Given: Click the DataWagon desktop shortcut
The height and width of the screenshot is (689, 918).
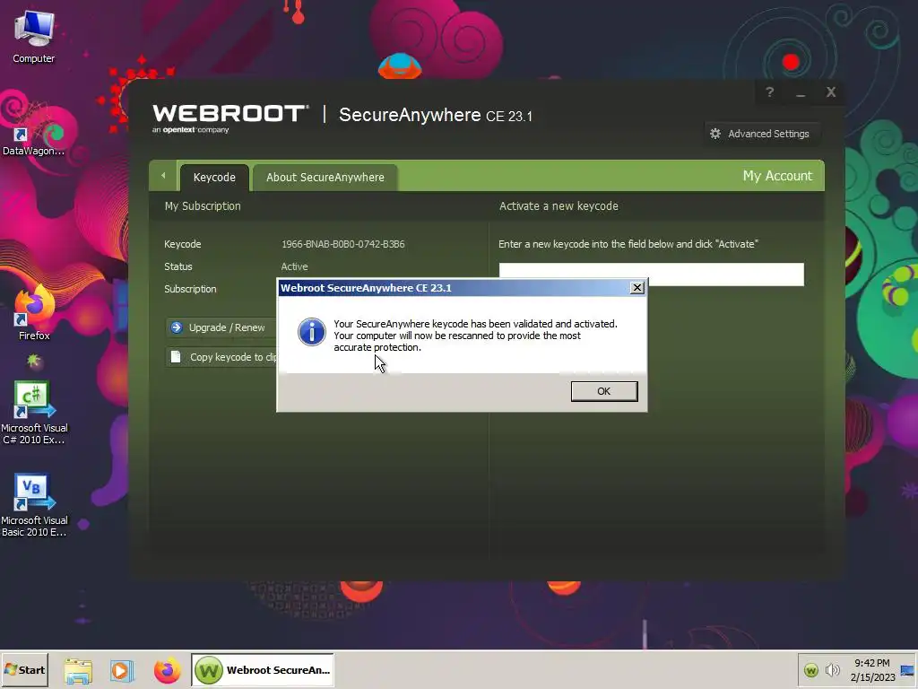Looking at the screenshot, I should tap(34, 133).
